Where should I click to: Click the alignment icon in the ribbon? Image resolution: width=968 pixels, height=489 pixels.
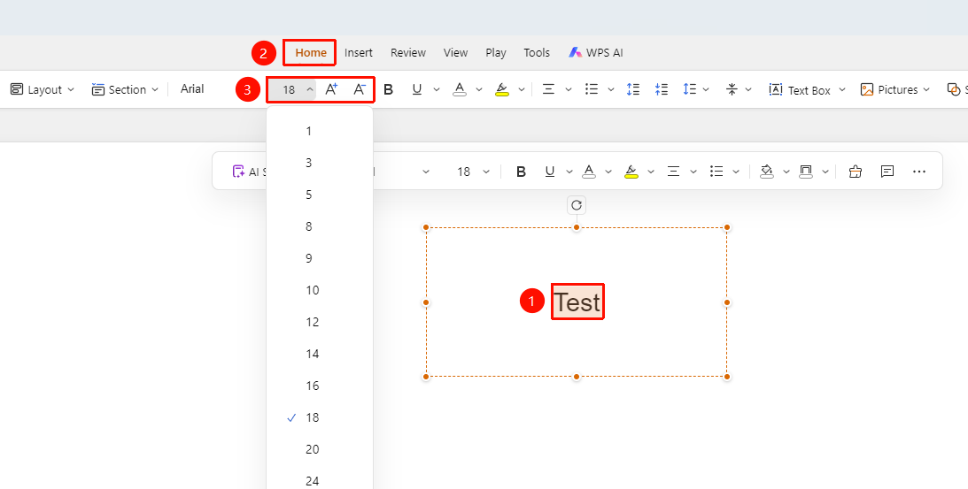(x=548, y=89)
